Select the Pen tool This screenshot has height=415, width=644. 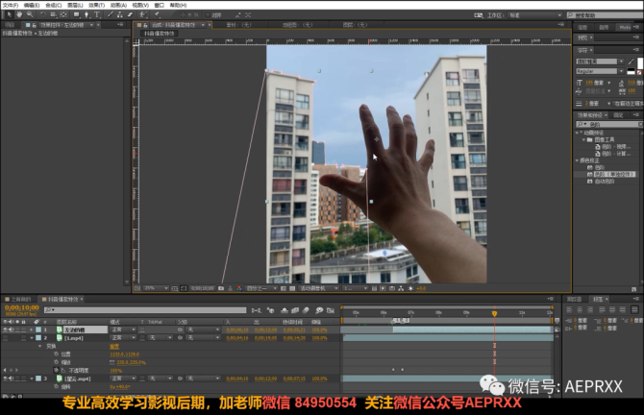[x=87, y=14]
